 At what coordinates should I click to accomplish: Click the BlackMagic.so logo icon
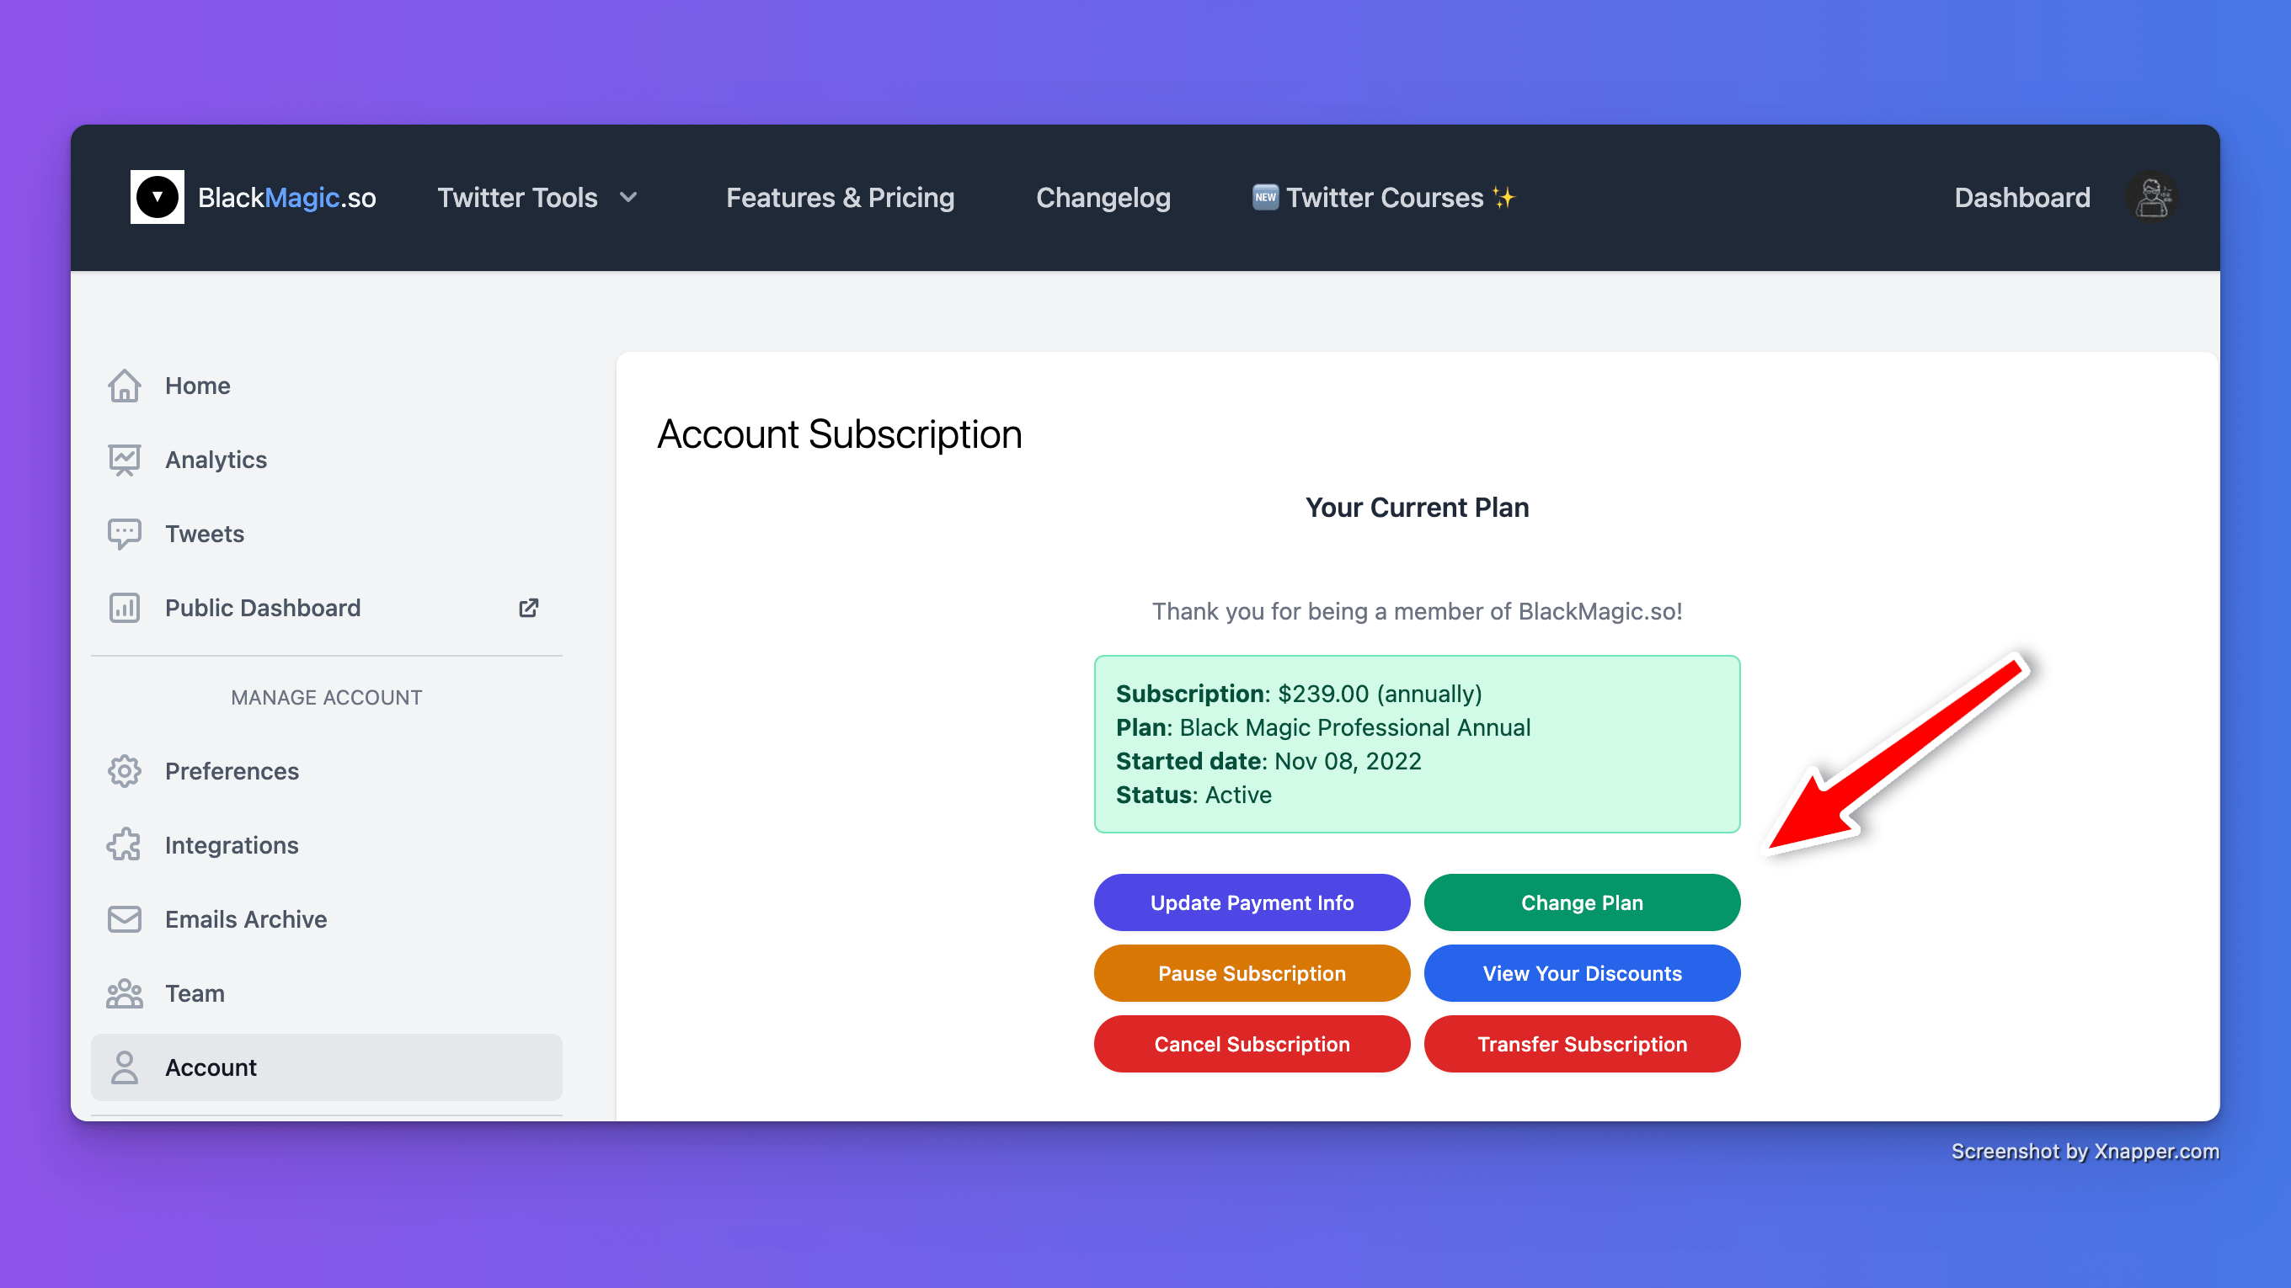(158, 197)
